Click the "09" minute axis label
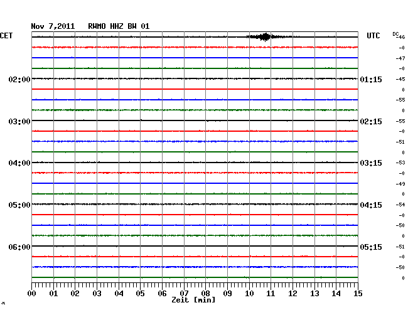The width and height of the screenshot is (408, 310). point(227,293)
